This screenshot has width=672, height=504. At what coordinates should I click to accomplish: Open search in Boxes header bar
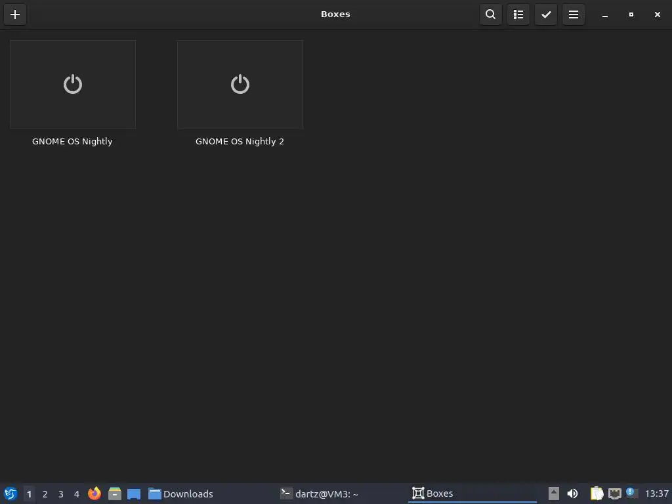[491, 14]
